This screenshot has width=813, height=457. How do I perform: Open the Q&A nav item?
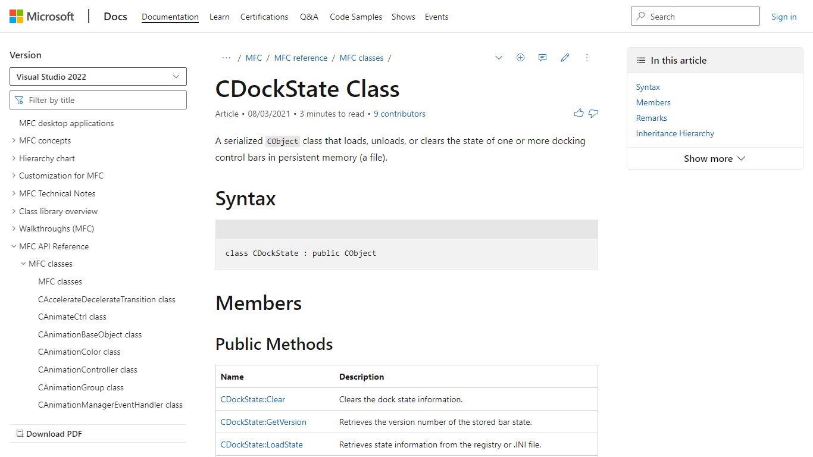309,17
